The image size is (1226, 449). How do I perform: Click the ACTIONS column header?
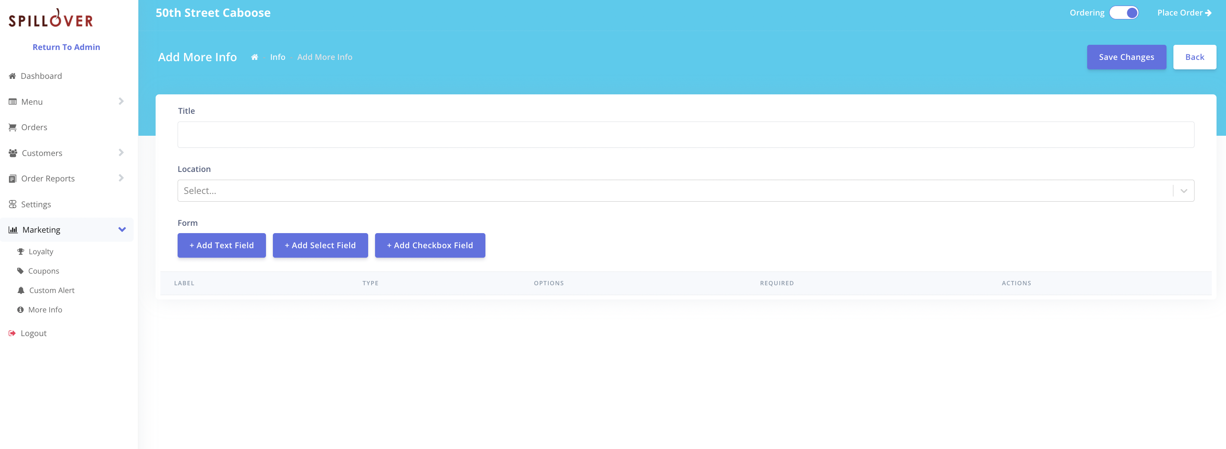tap(1016, 283)
